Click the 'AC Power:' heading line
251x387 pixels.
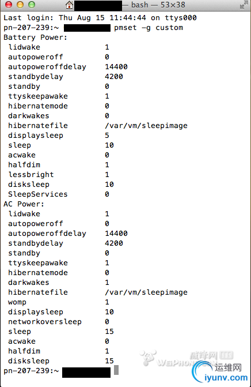pyautogui.click(x=24, y=204)
